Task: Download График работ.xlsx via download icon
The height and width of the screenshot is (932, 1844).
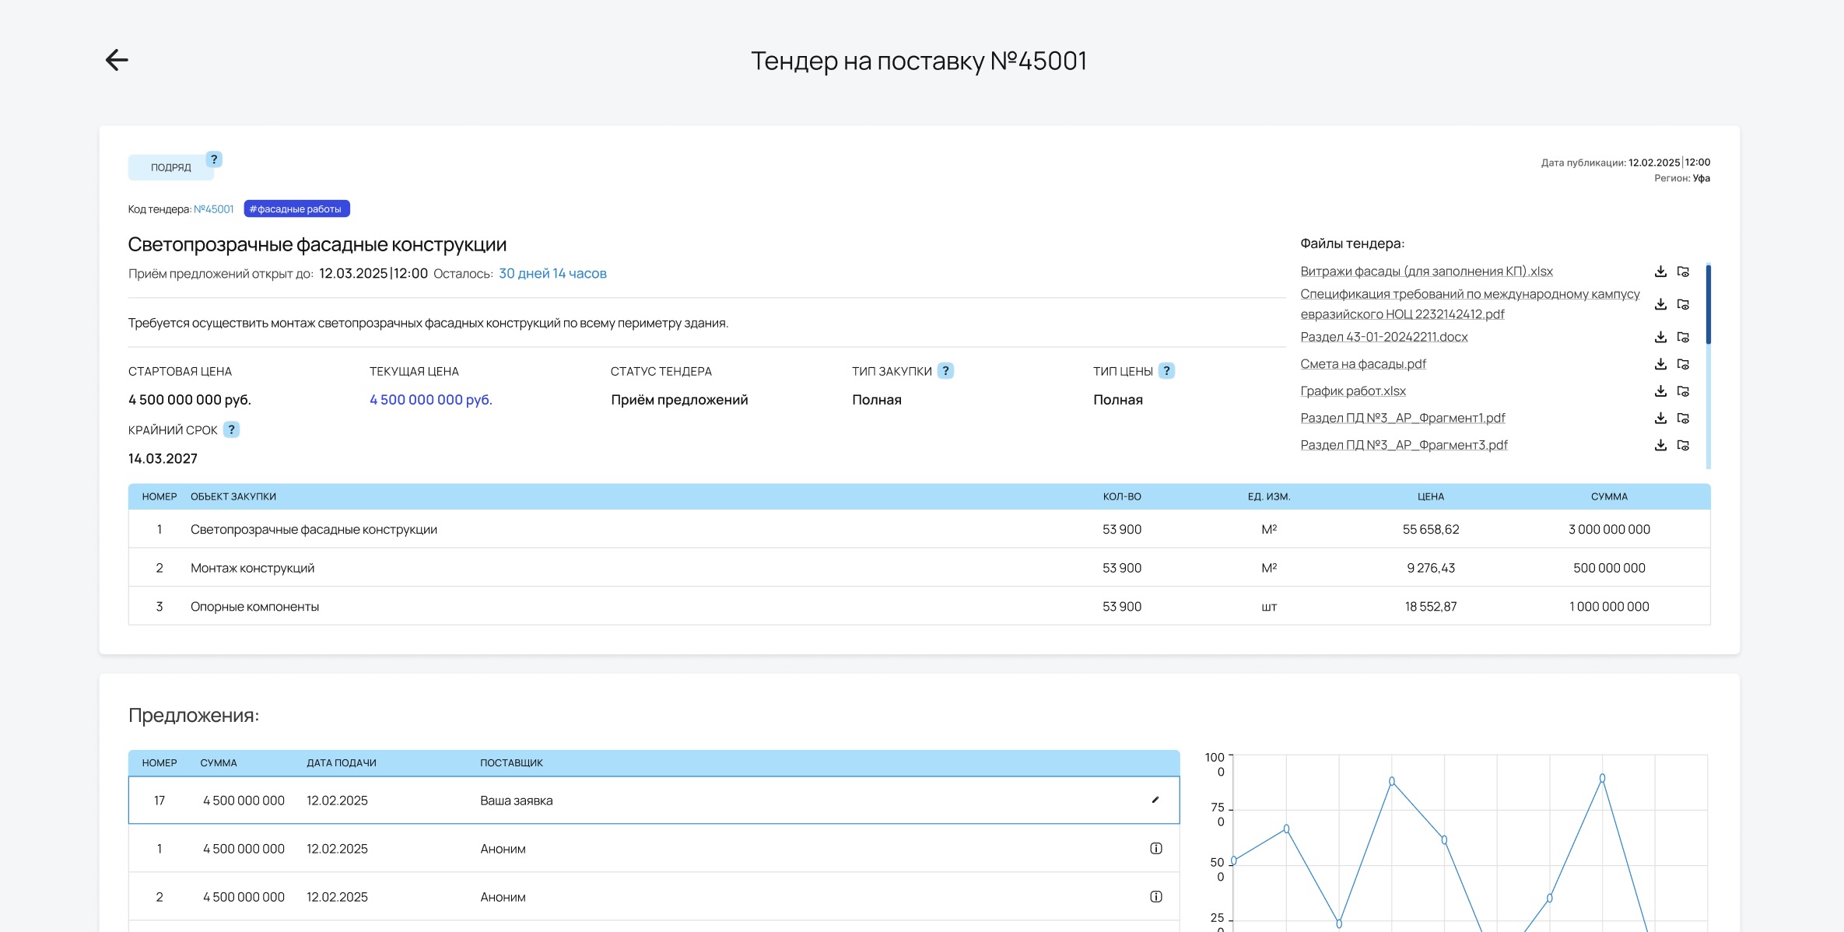Action: tap(1660, 391)
